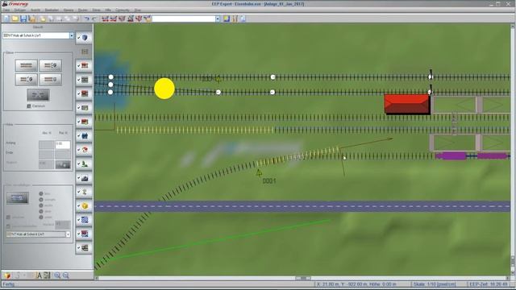
Task: Toggle the checkbox under the track piece buttons
Action: point(29,106)
